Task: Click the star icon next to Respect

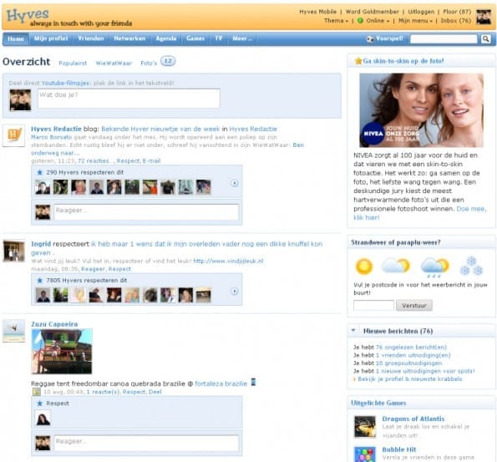Action: point(39,404)
